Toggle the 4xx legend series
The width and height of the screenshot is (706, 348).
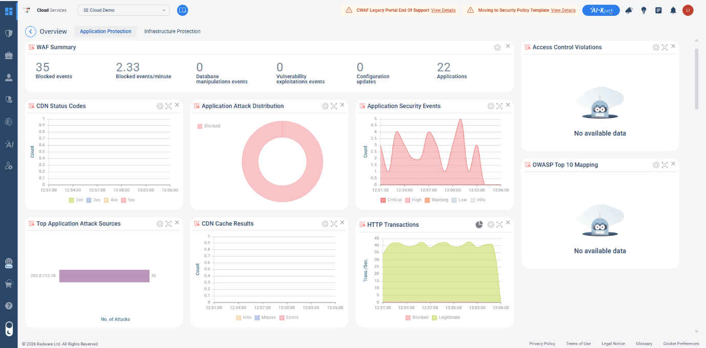click(x=111, y=200)
